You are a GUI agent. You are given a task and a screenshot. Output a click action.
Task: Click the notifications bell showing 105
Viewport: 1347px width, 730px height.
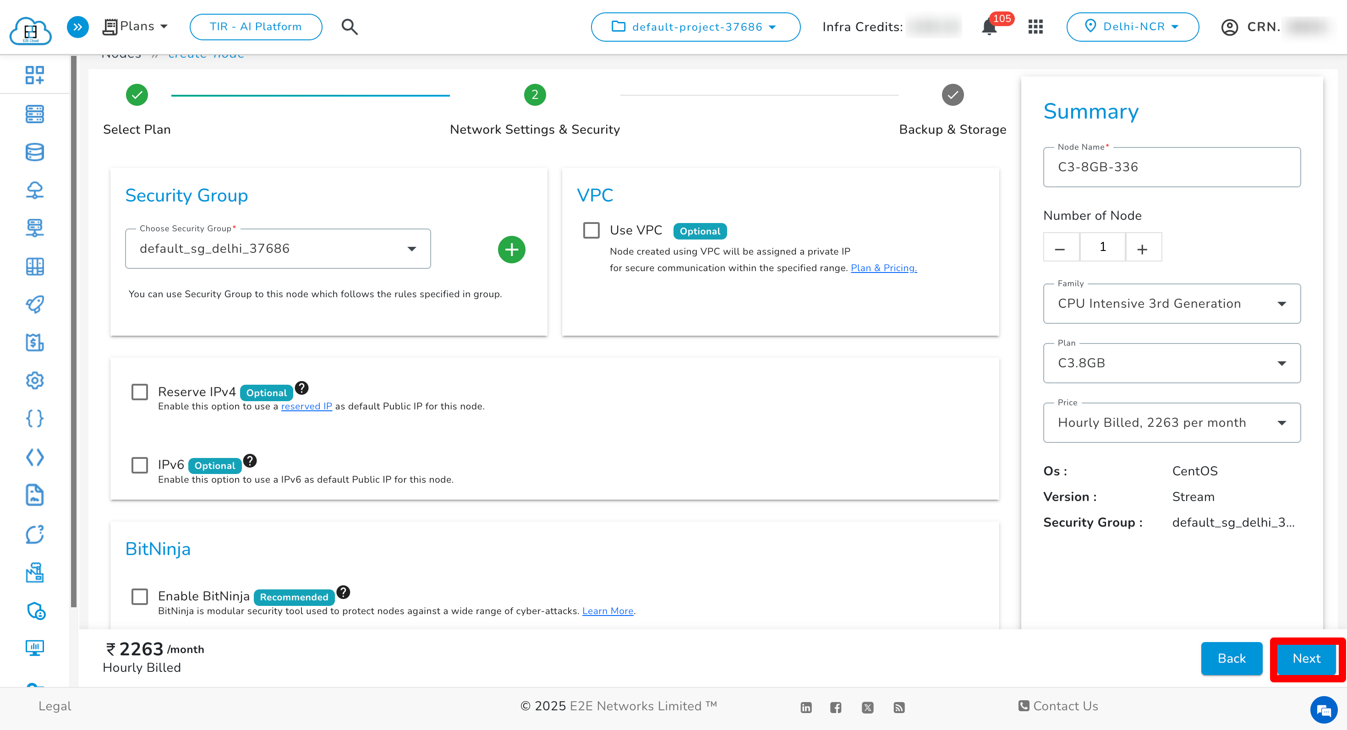(x=989, y=27)
